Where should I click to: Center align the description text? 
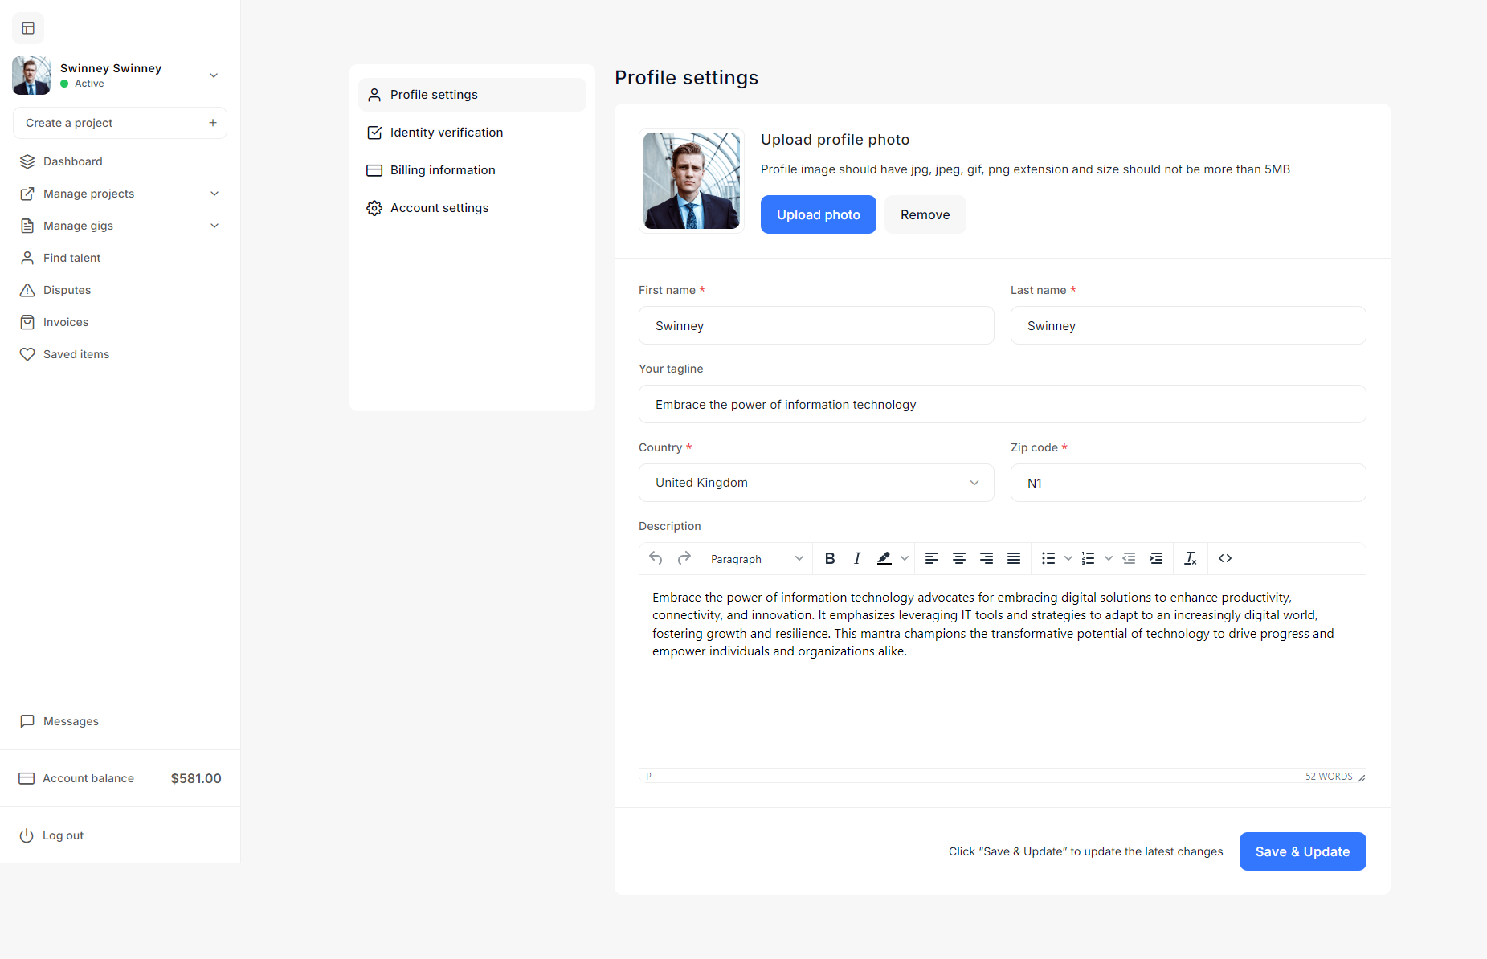coord(959,558)
